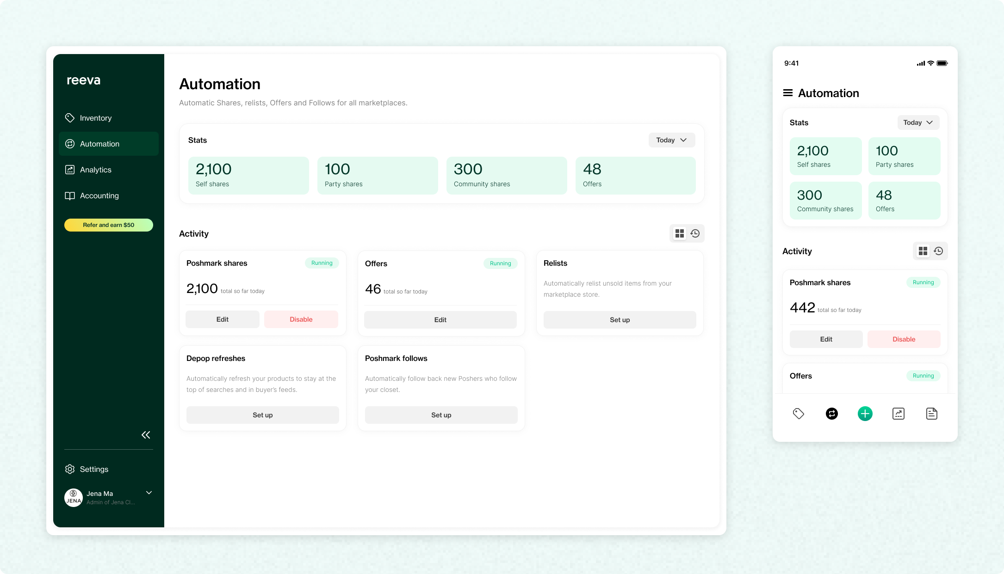
Task: Tap Running badge on mobile Poshmark shares
Action: pyautogui.click(x=923, y=282)
